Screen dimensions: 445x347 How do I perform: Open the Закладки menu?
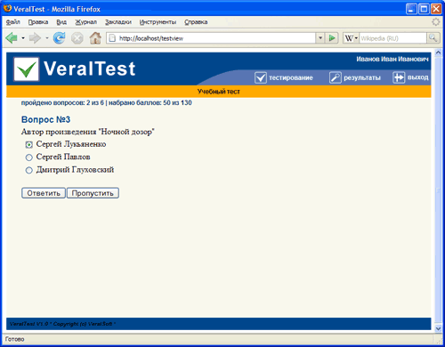coord(118,22)
